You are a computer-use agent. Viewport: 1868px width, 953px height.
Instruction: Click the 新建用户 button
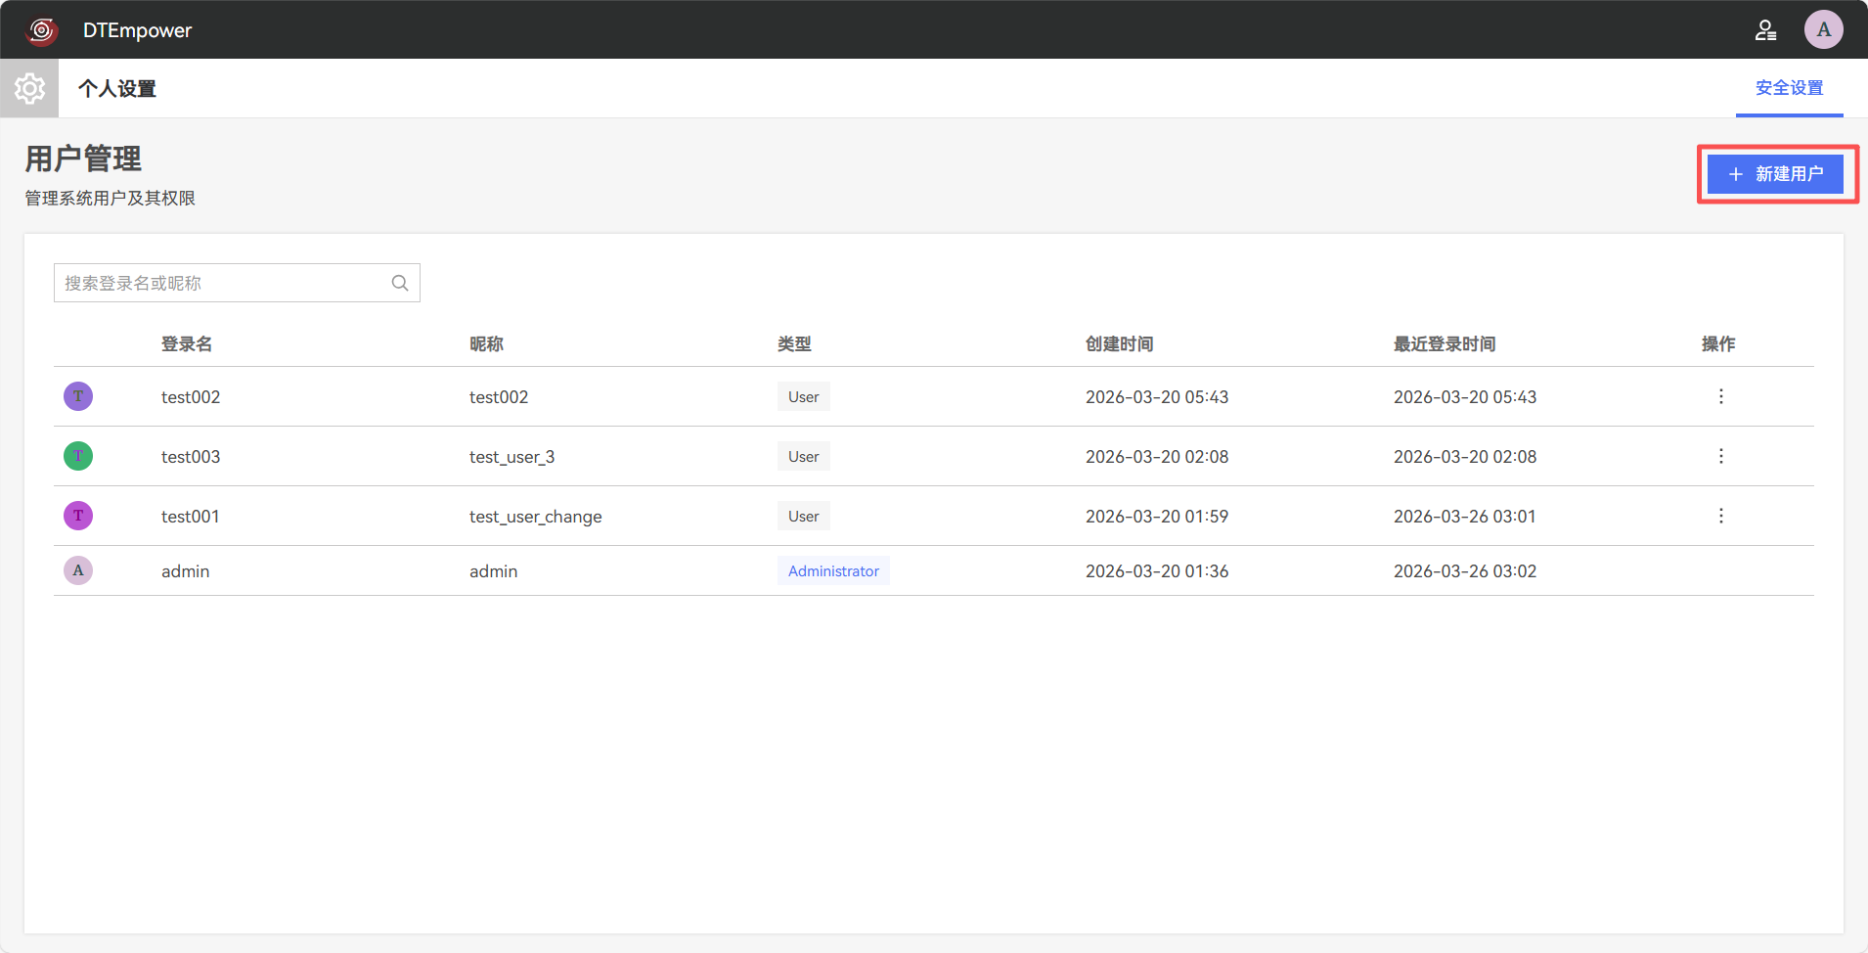click(1775, 174)
